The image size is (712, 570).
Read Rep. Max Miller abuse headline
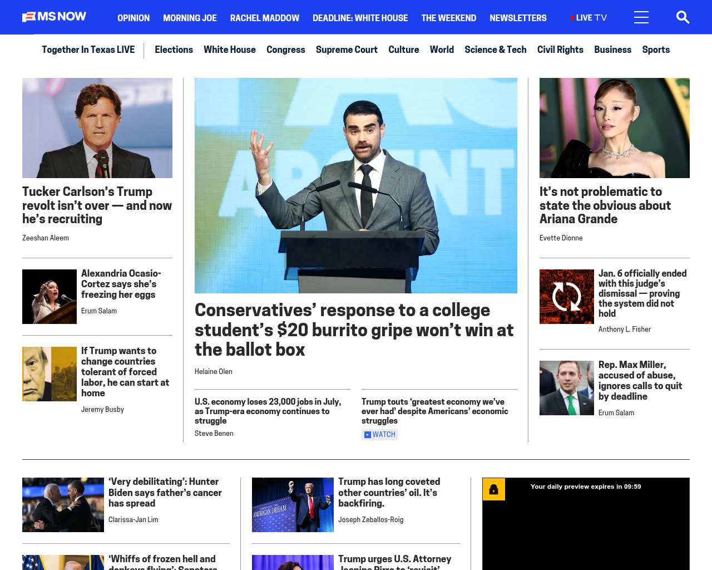(640, 381)
